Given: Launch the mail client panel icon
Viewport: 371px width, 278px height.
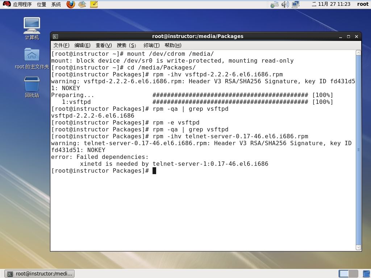Looking at the screenshot, I should 82,4.
